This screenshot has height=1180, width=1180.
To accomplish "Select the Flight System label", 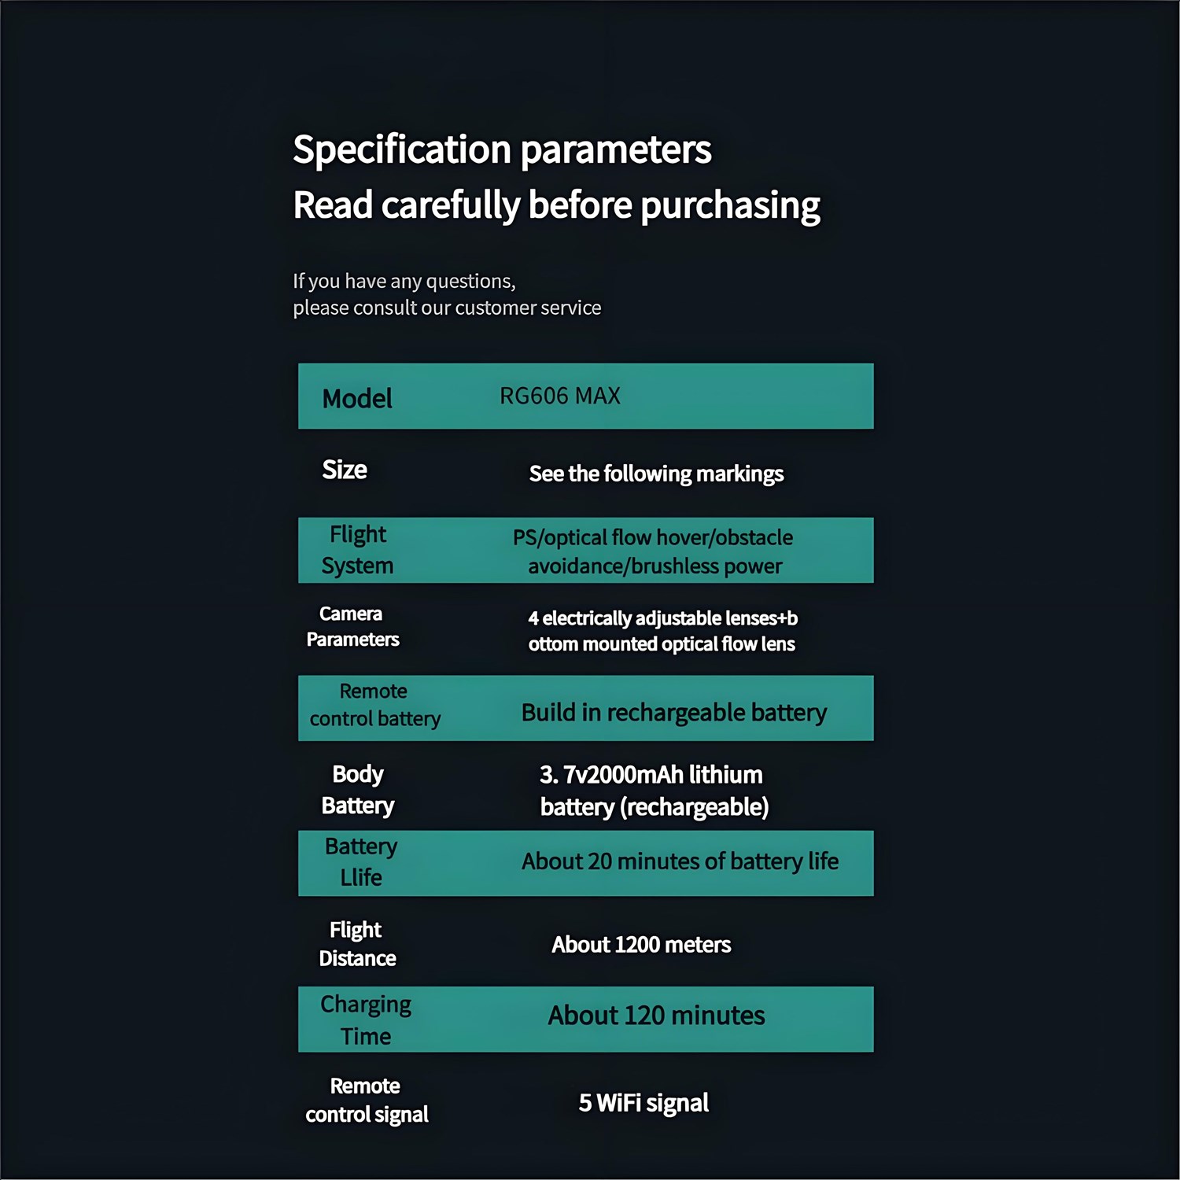I will coord(358,550).
